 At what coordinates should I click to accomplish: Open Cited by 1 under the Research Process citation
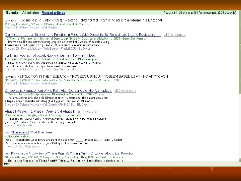11,84
